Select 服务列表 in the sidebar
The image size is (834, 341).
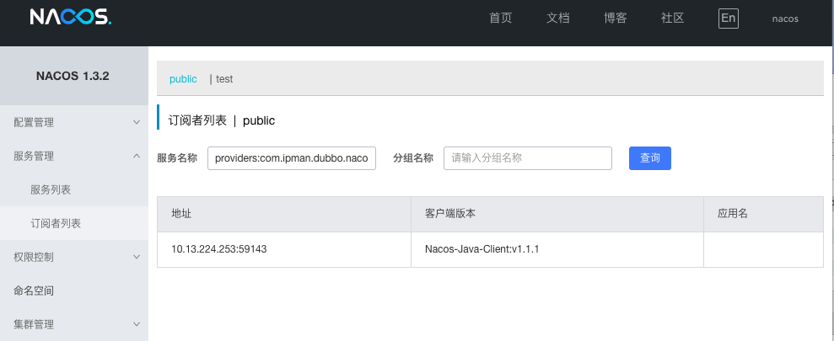pyautogui.click(x=51, y=189)
